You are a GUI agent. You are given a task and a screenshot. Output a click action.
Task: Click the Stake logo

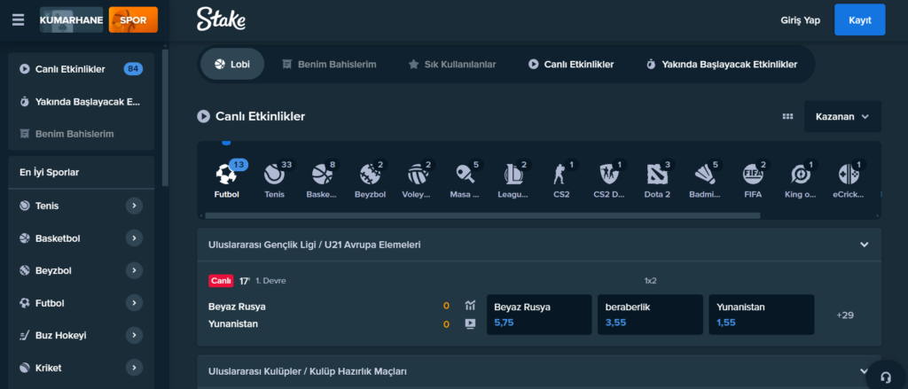click(x=221, y=19)
